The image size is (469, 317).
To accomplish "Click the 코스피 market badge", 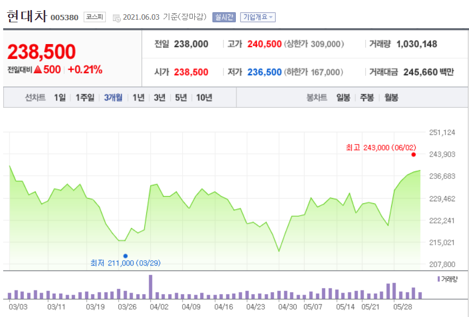I will [95, 16].
